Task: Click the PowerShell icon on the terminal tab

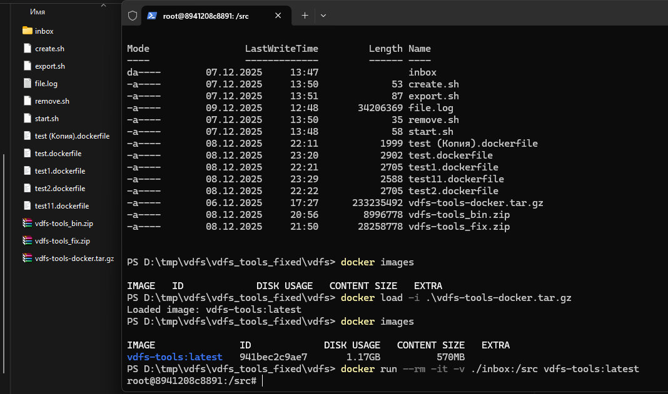Action: (151, 16)
